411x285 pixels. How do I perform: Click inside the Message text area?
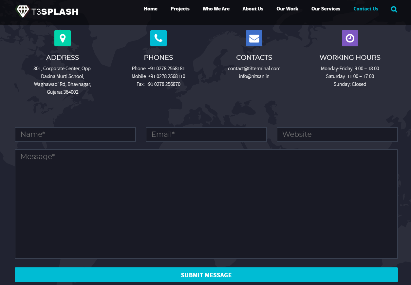click(206, 204)
